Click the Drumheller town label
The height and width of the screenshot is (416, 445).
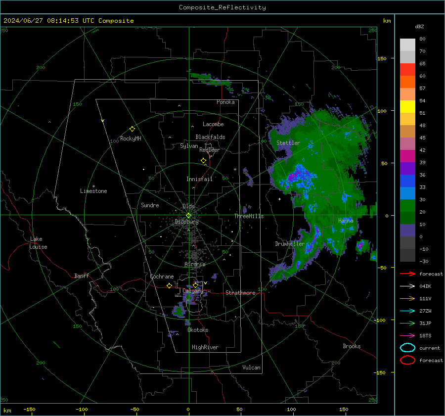point(290,244)
